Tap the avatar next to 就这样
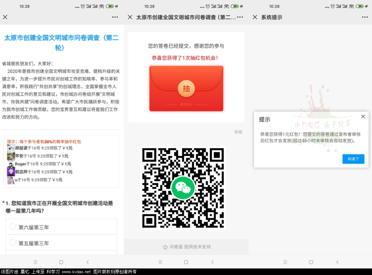The image size is (372, 275). 11,172
